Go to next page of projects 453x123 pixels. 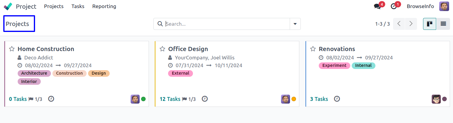click(411, 24)
